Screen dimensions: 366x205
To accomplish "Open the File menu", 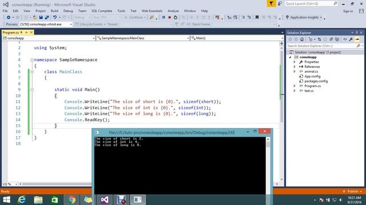I will pos(5,11).
